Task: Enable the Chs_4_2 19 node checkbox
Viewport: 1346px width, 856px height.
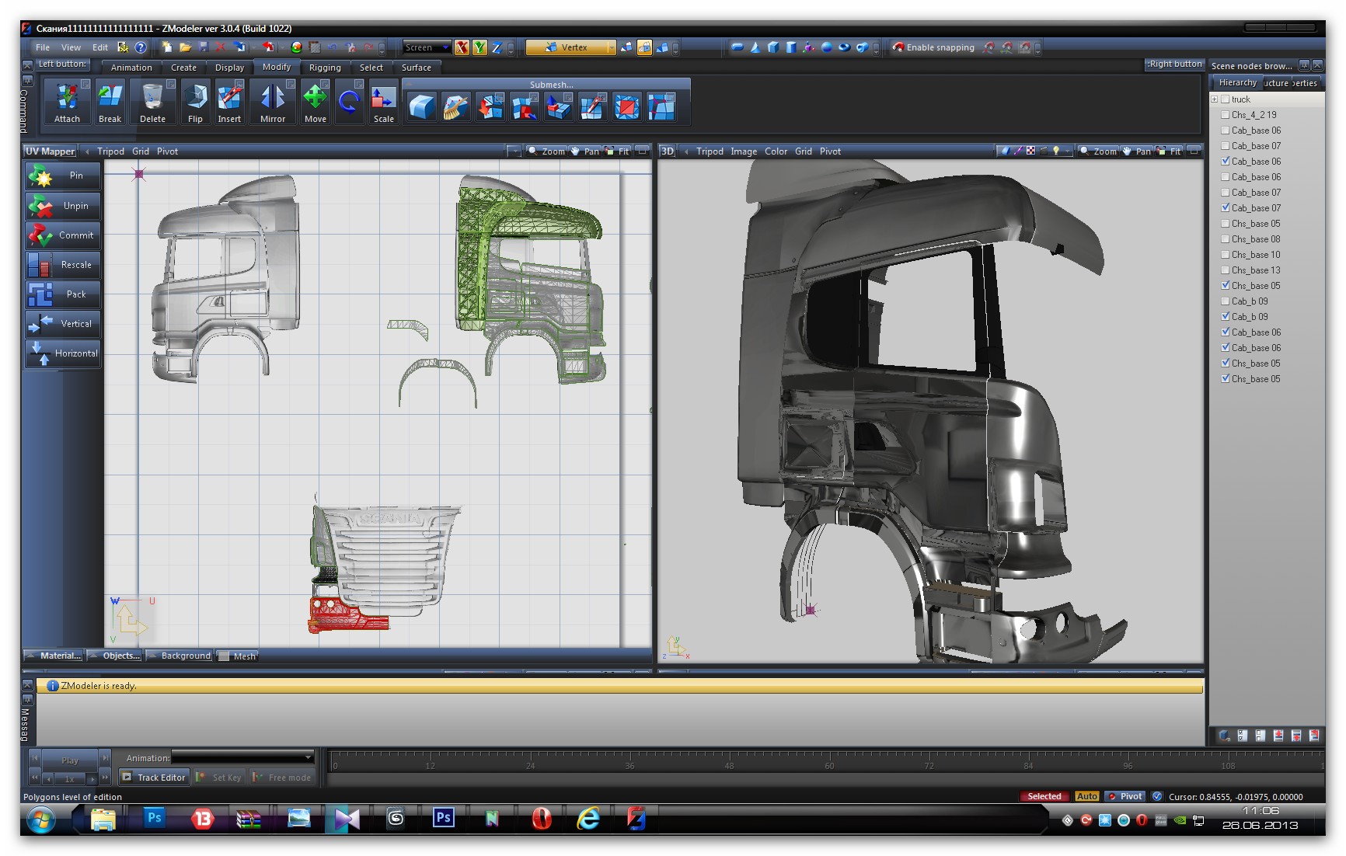Action: pos(1226,115)
